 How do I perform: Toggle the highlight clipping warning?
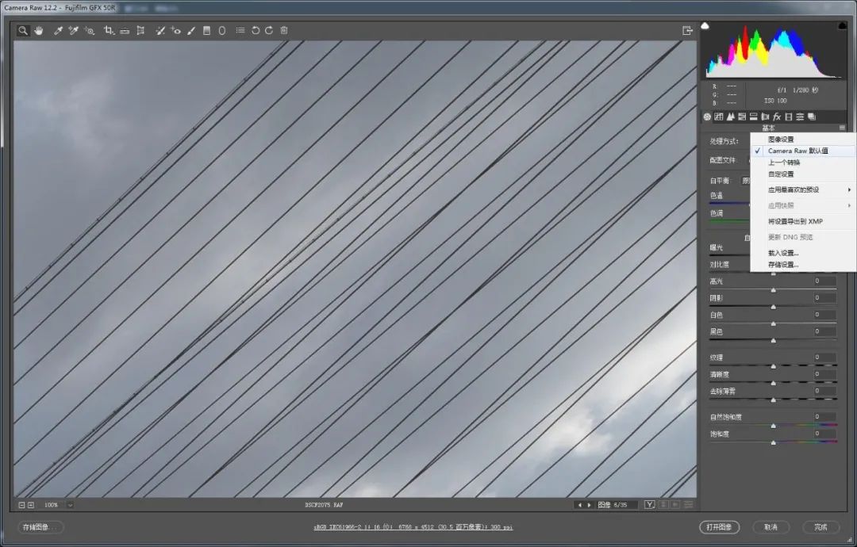[842, 26]
